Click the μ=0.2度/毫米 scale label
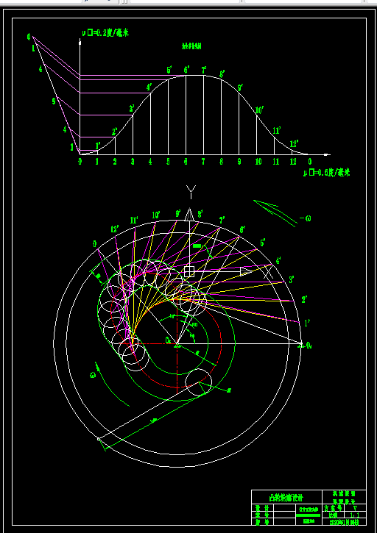The image size is (377, 533). click(105, 33)
